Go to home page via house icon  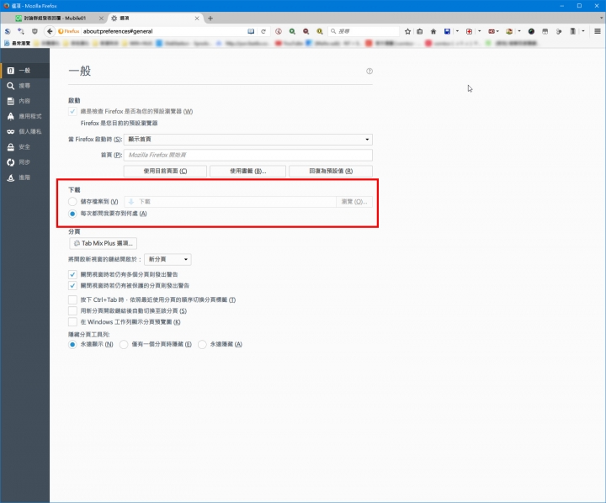433,31
